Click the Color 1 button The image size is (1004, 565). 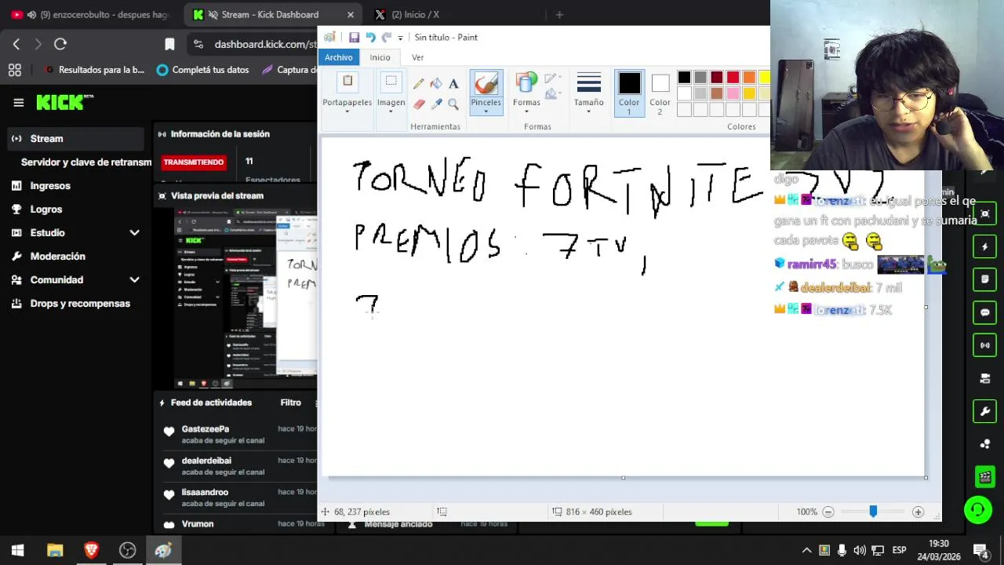(x=629, y=93)
